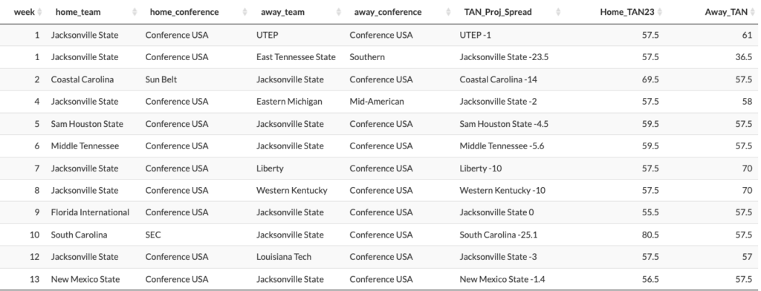This screenshot has height=291, width=761.
Task: Select the 80.5 Home_TAN23 value
Action: (650, 235)
